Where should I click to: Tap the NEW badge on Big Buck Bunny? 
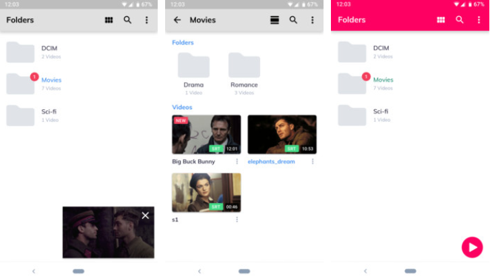point(181,120)
